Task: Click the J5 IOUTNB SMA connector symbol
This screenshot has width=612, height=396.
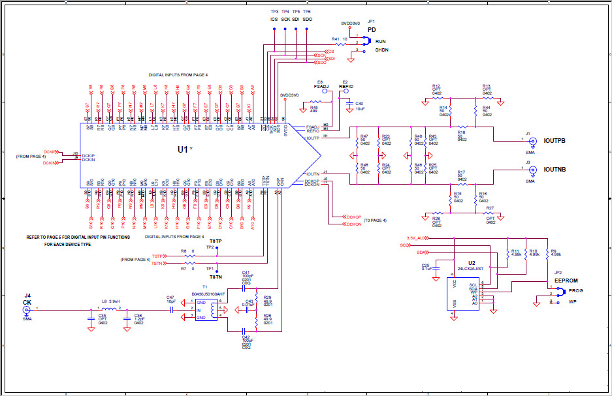Action: [x=532, y=171]
